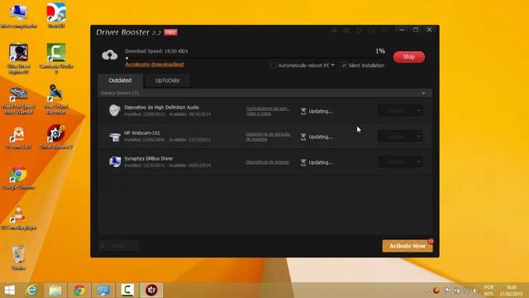529x298 pixels.
Task: Click the Accelerate downloading link
Action: [155, 64]
